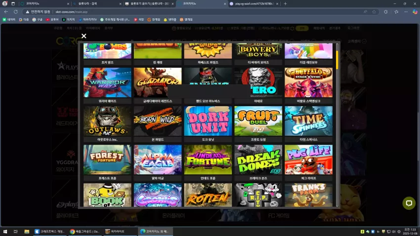Open the 유튜브 bookmark
Image resolution: width=420 pixels, height=236 pixels.
pos(52,20)
